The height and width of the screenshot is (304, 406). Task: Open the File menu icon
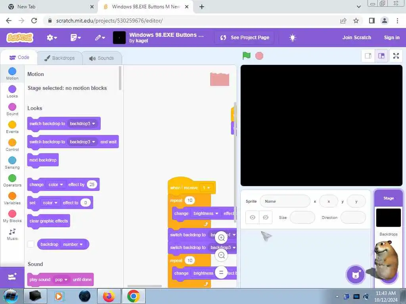click(75, 38)
